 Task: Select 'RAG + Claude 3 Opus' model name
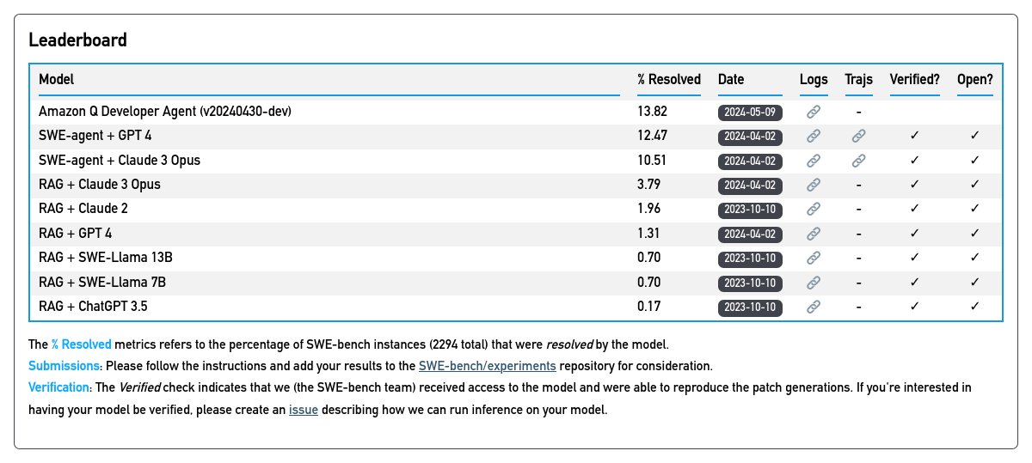point(100,185)
